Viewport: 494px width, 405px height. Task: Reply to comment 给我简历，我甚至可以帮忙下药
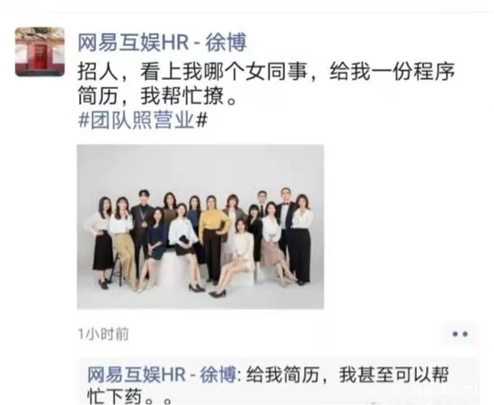[268, 385]
